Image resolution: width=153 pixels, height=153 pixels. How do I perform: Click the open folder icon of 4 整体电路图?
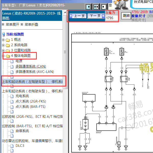click(x=8, y=56)
